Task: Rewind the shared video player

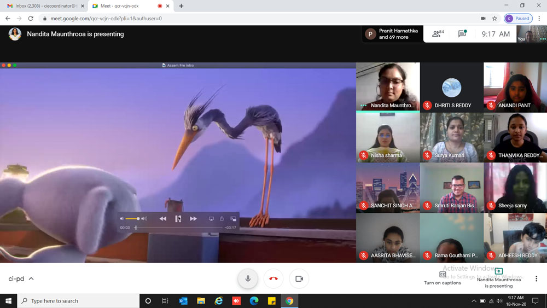Action: [163, 219]
